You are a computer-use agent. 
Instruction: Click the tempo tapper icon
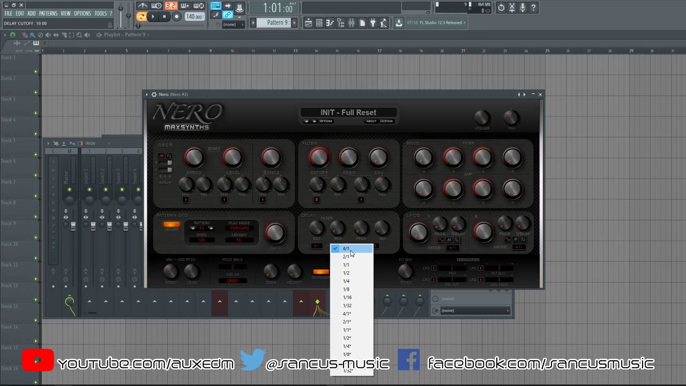point(384,23)
